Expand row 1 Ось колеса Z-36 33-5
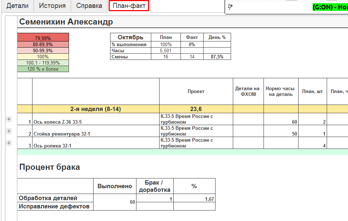 pyautogui.click(x=9, y=119)
